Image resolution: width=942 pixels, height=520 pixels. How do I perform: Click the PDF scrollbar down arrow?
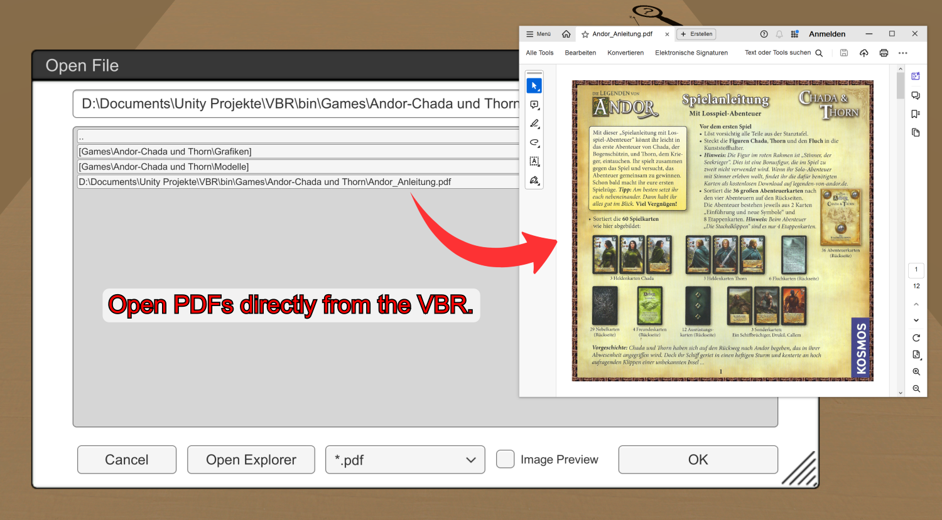(901, 393)
